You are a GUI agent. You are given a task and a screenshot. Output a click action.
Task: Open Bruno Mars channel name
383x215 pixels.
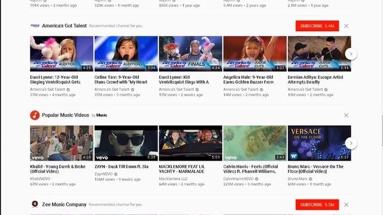(297, 179)
